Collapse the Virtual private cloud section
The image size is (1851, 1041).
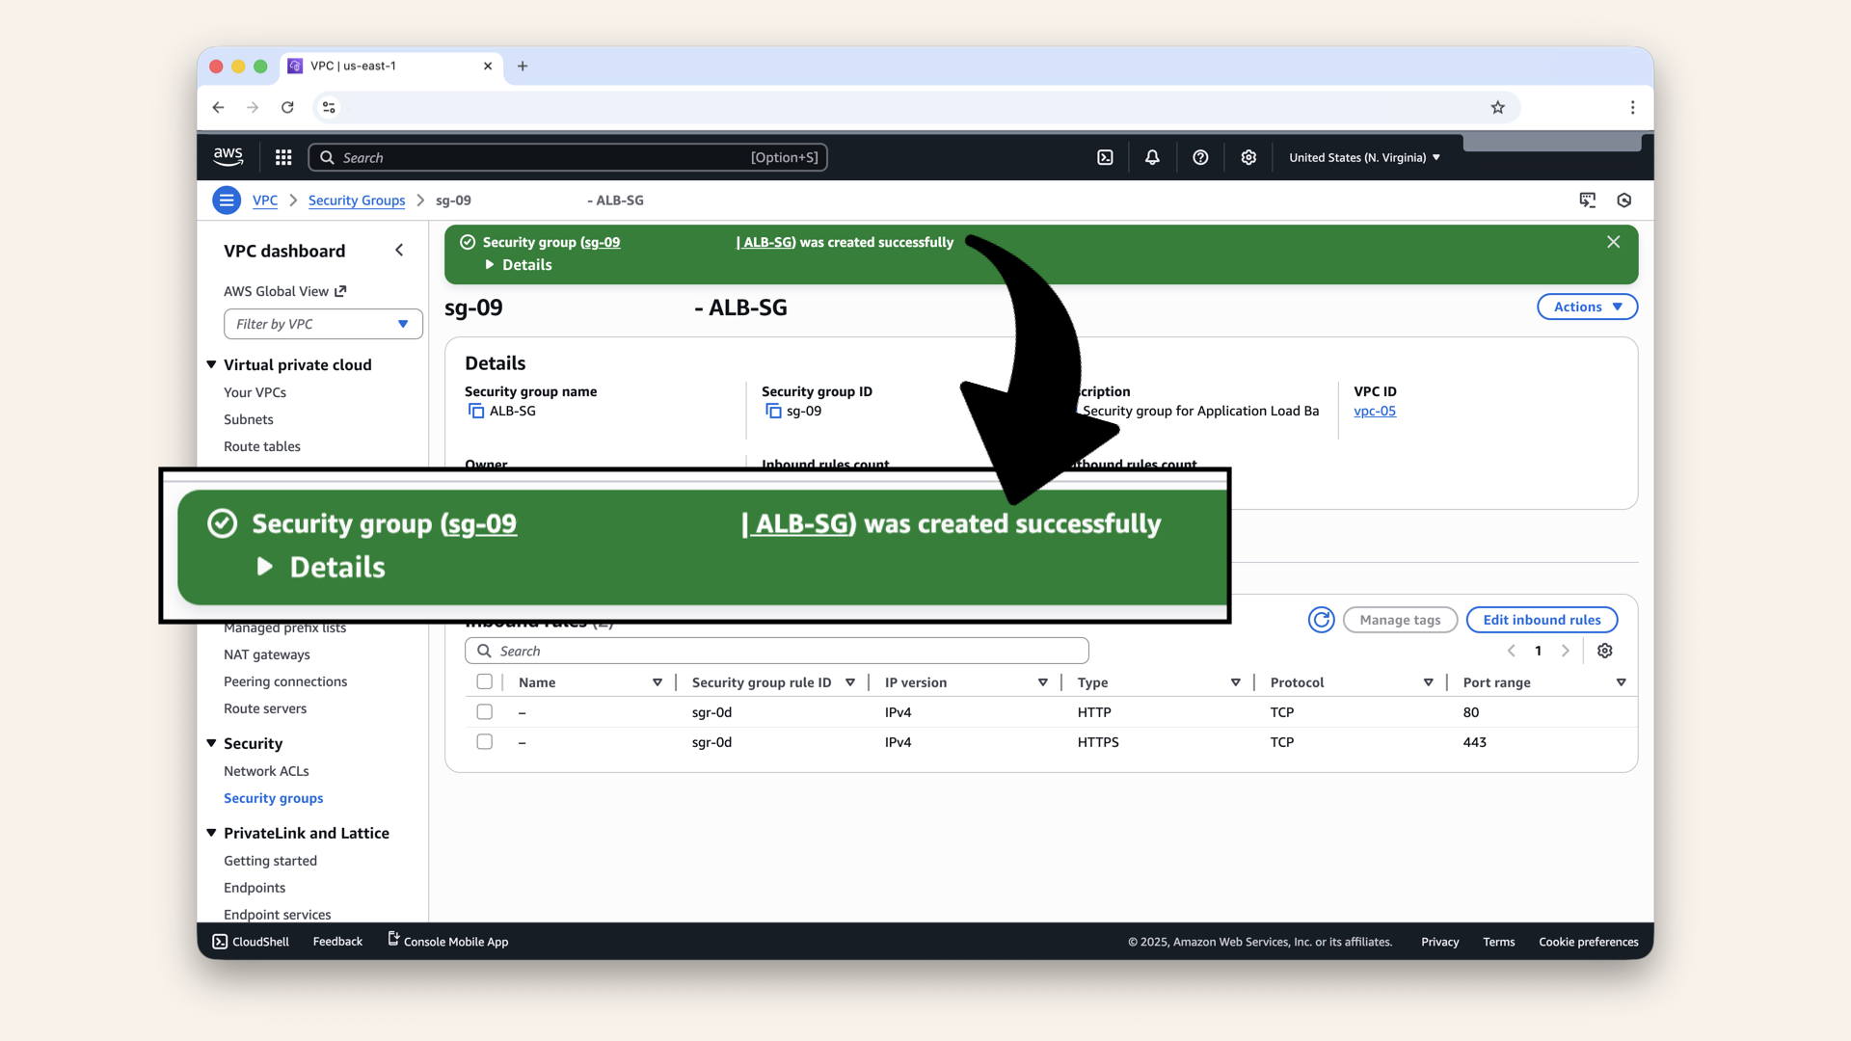tap(211, 364)
